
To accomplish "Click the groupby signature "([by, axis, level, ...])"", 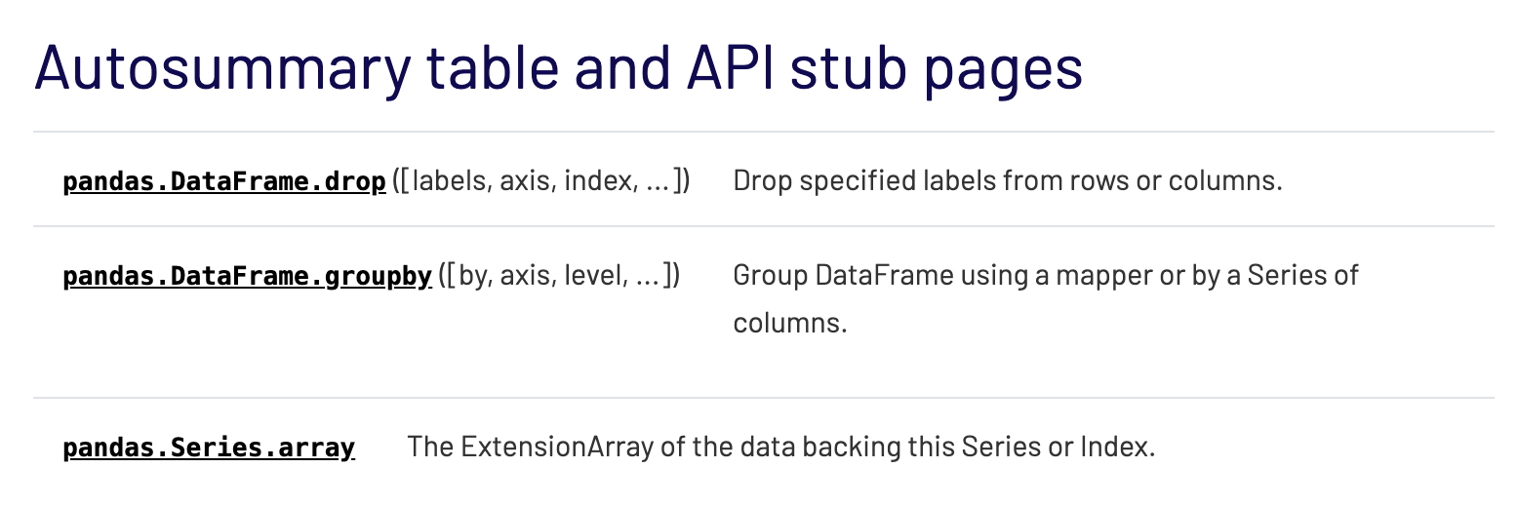I will click(558, 276).
